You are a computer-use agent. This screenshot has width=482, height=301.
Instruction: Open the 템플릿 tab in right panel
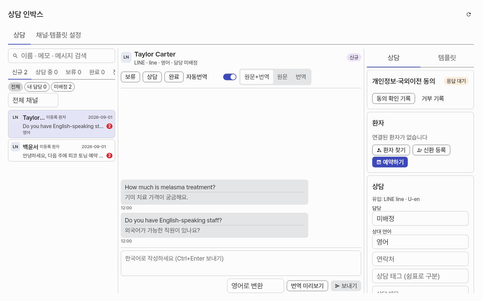click(447, 58)
